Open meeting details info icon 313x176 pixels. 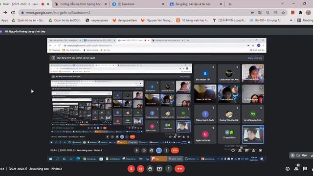[x=288, y=169]
